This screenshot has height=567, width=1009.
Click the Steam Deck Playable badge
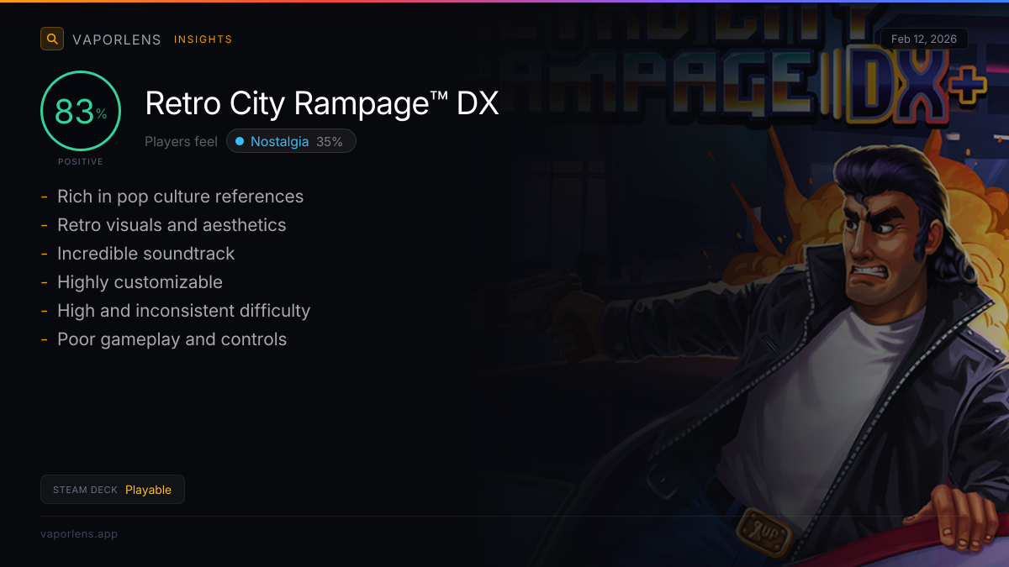click(x=113, y=490)
